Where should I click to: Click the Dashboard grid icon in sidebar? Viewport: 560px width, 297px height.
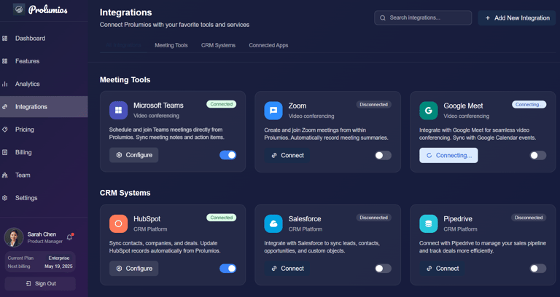coord(4,38)
